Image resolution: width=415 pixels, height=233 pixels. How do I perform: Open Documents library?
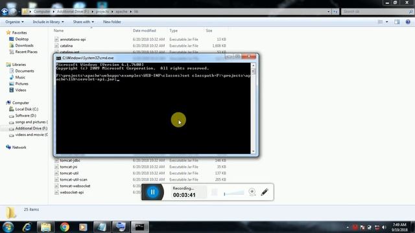point(25,71)
